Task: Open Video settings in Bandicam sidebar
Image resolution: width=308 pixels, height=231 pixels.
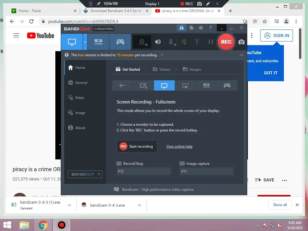Action: click(85, 98)
